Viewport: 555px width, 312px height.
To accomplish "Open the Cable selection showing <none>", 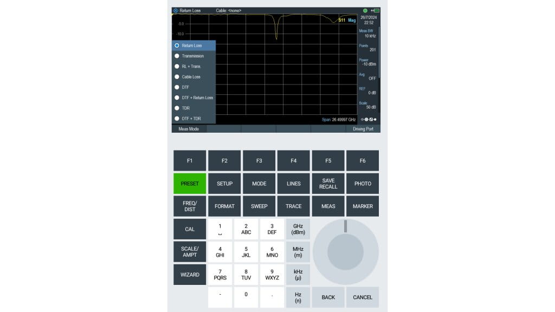I will coord(229,9).
